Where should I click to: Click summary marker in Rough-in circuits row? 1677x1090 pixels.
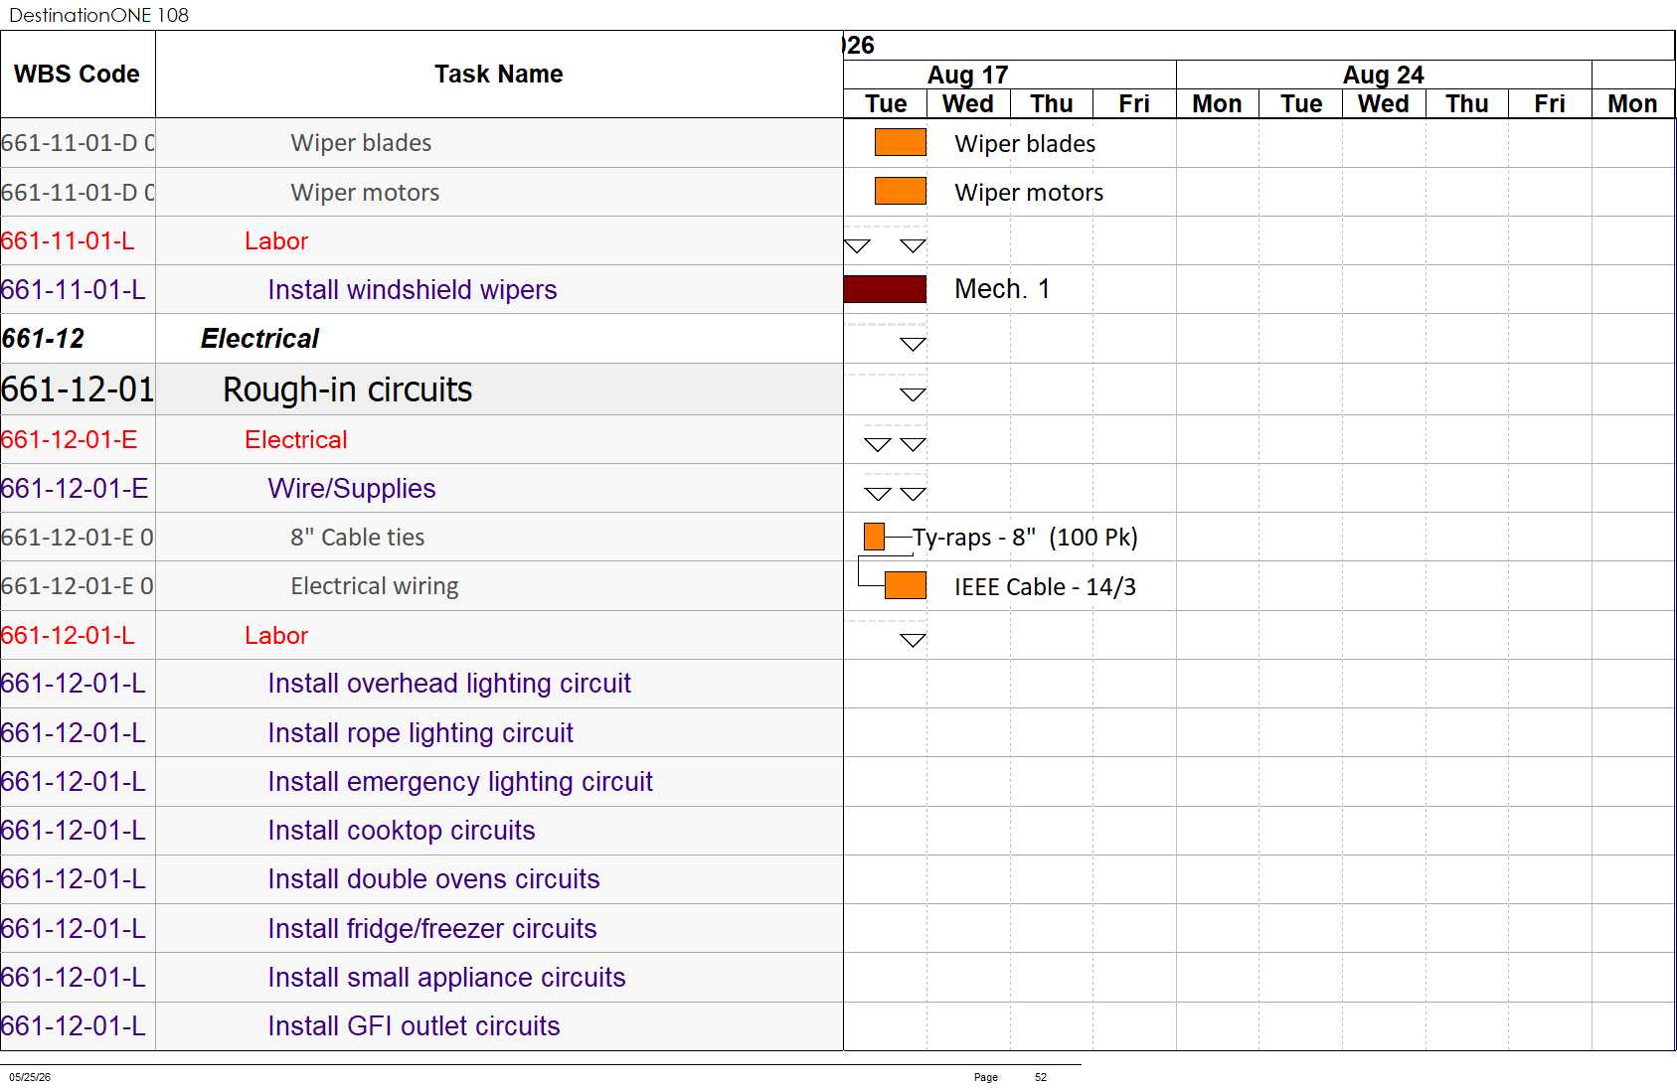click(913, 394)
